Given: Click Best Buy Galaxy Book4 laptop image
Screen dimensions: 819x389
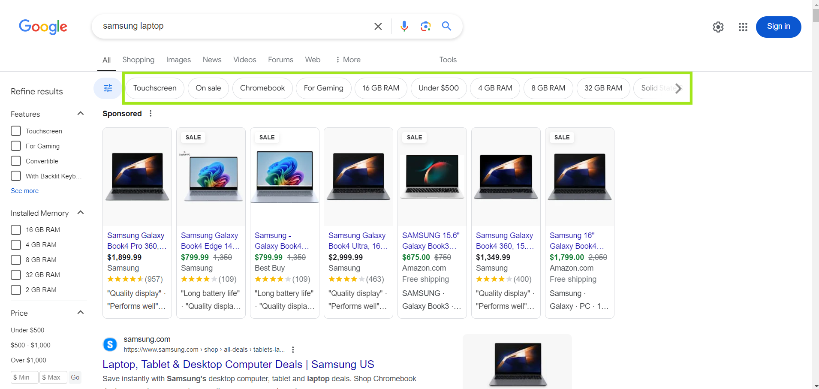Looking at the screenshot, I should pos(285,177).
